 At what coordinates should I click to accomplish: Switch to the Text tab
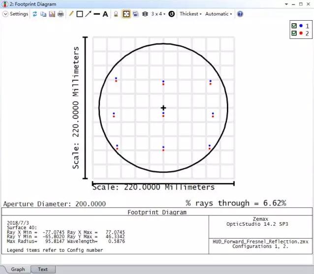coord(43,269)
